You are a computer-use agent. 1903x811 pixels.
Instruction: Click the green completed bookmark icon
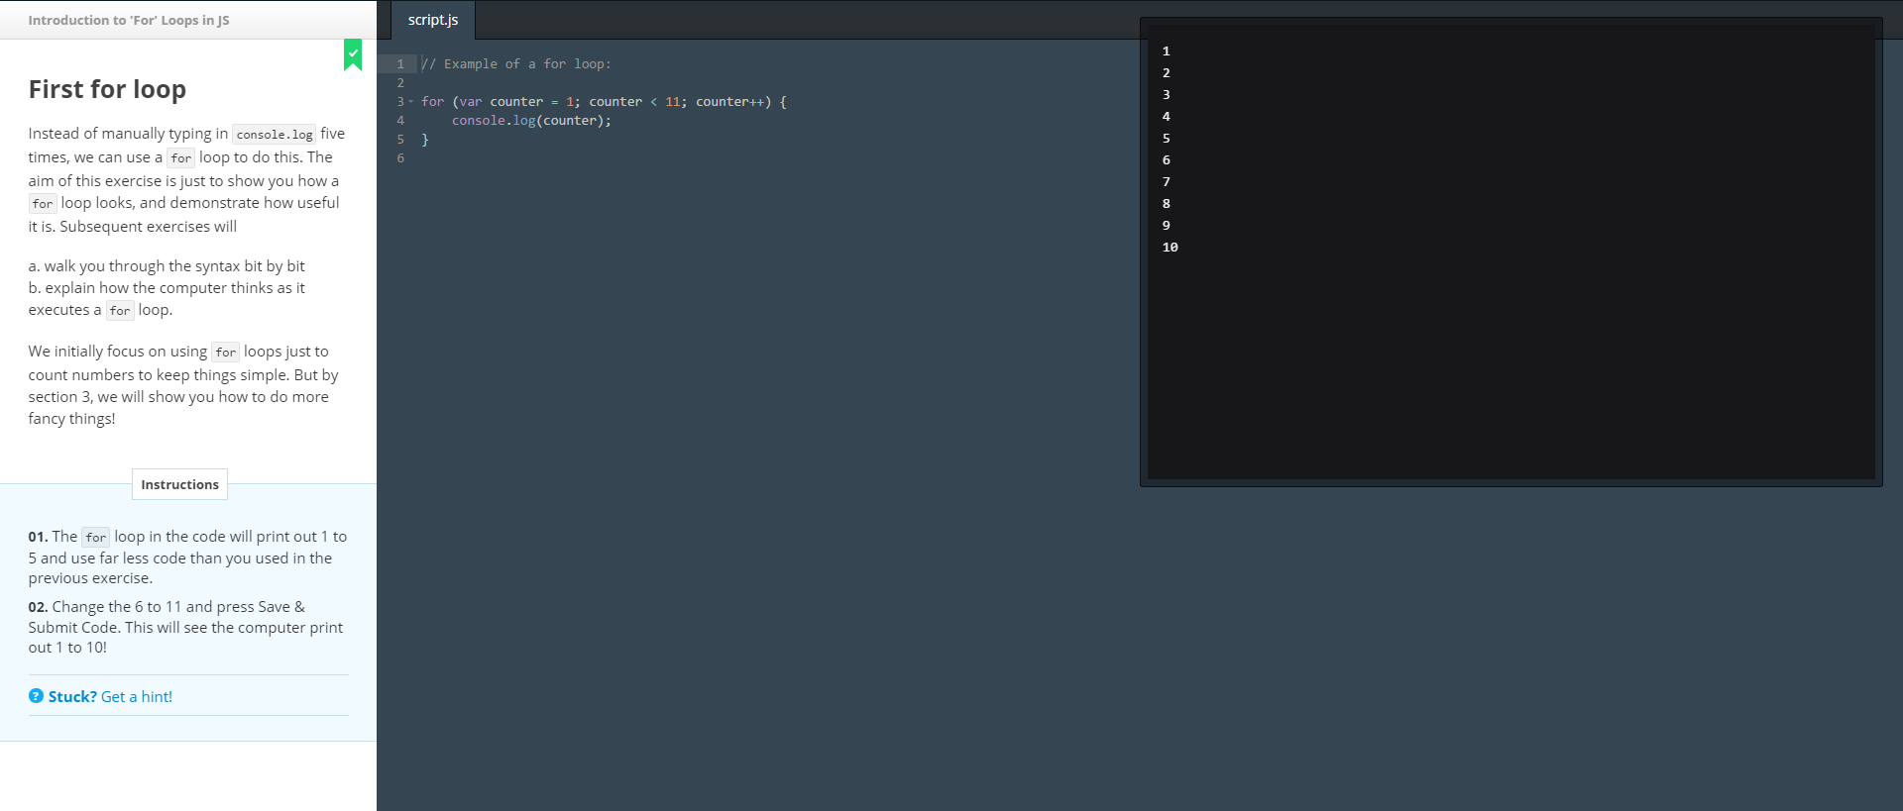[353, 54]
